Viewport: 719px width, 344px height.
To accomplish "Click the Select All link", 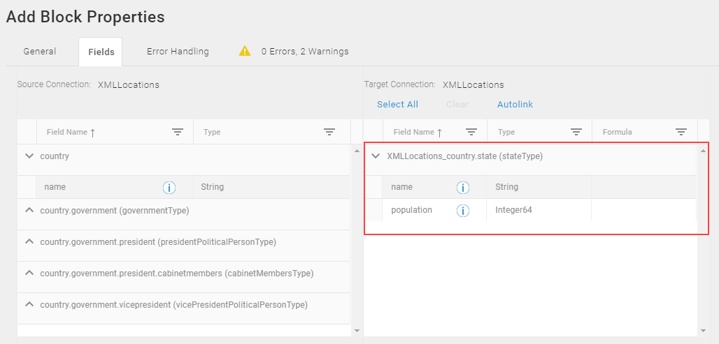I will tap(397, 104).
